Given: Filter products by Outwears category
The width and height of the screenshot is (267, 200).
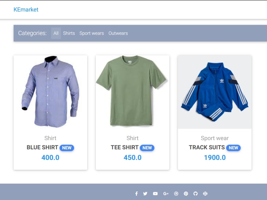Looking at the screenshot, I should [x=118, y=33].
